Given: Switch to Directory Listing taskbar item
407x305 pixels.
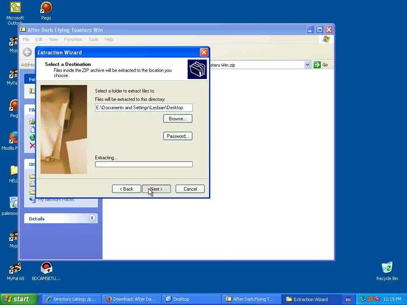Looking at the screenshot, I should tap(71, 299).
